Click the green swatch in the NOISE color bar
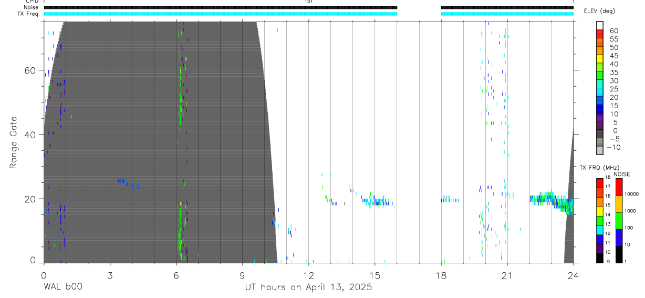645x298 pixels. point(619,221)
